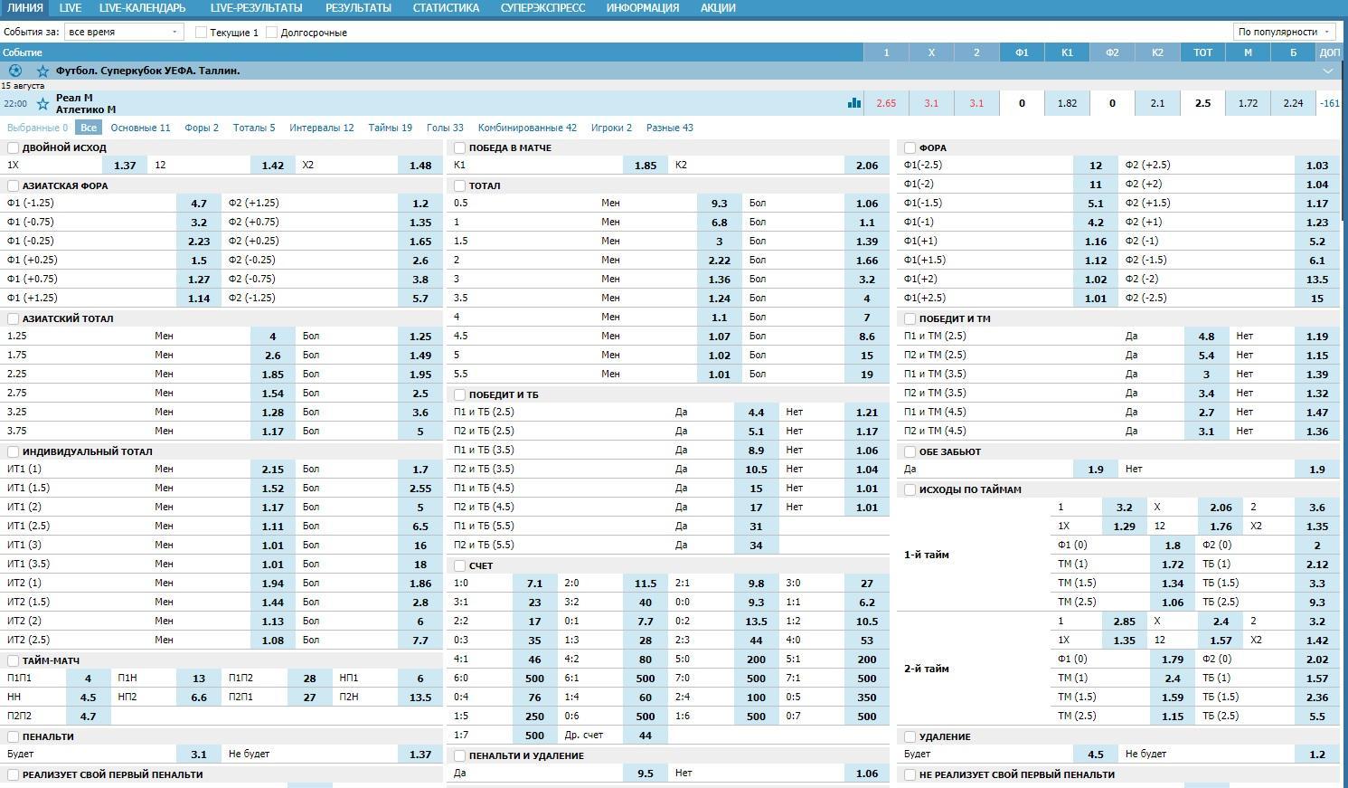Choose ОБЕ ЗАБЬЮТ Да odds 1.9
Image resolution: width=1348 pixels, height=788 pixels.
pyautogui.click(x=1096, y=470)
